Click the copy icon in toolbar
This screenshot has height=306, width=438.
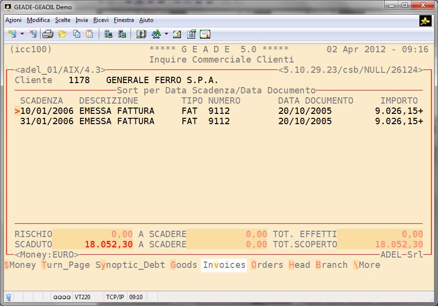(76, 34)
